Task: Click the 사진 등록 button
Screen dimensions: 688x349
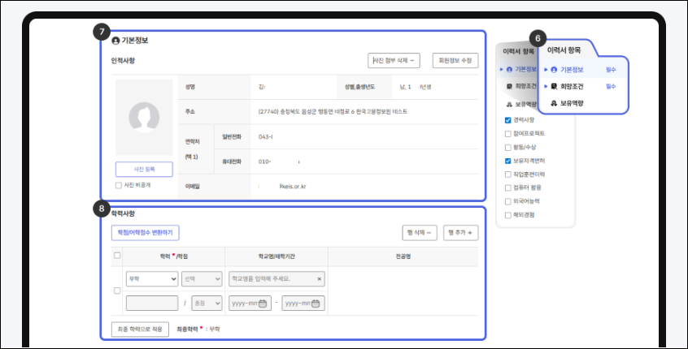Action: [x=144, y=169]
